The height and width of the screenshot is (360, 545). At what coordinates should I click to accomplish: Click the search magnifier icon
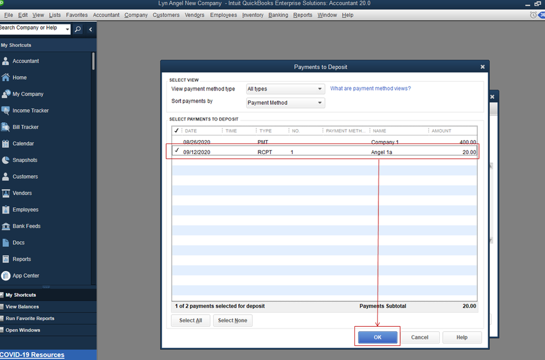(x=78, y=29)
